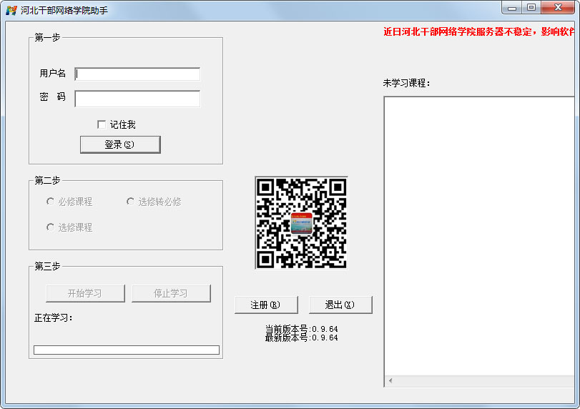Click the learning progress bar
The width and height of the screenshot is (580, 409).
point(127,350)
